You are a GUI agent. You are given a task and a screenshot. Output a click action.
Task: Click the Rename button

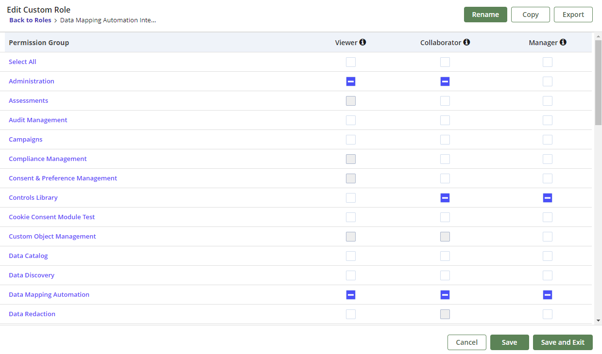(485, 15)
